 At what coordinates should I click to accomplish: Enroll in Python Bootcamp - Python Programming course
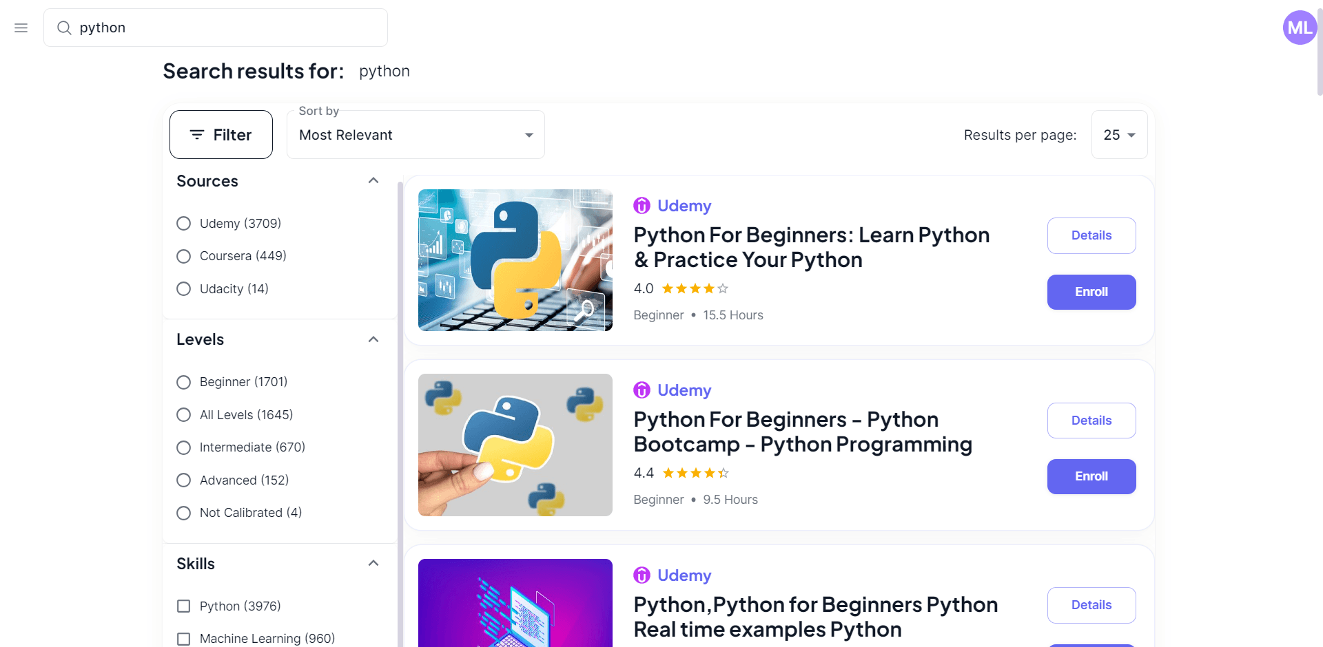point(1091,476)
